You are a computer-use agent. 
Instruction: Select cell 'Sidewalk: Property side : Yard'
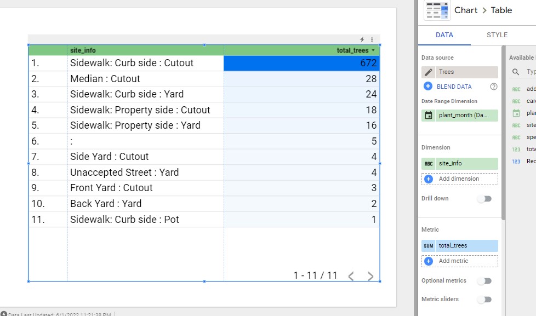[146, 126]
